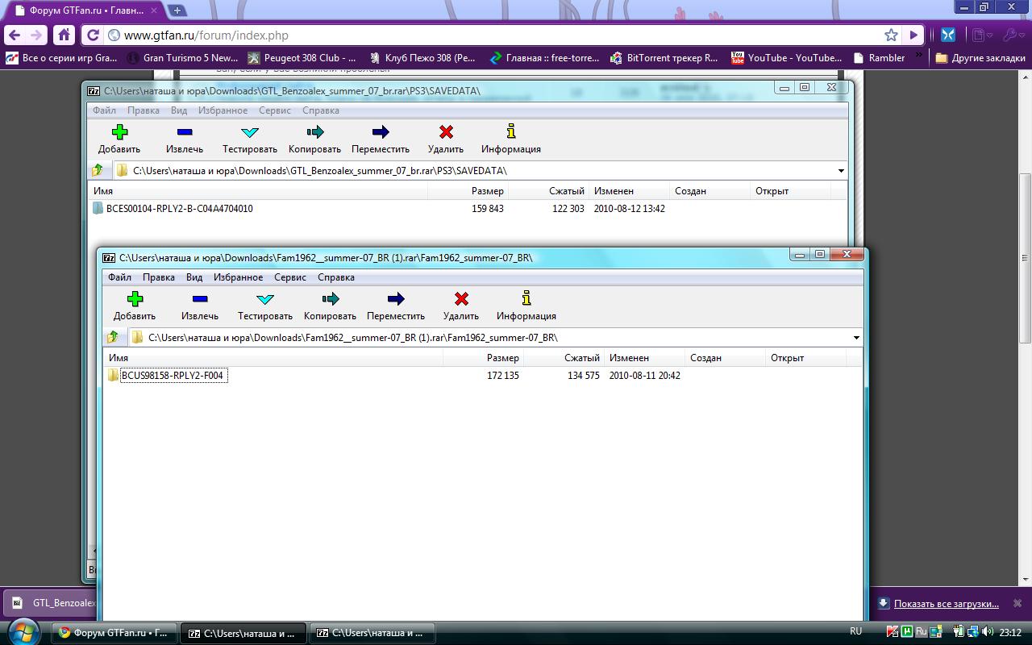Click Информация icon in back GTL_Benzoalex window
The image size is (1032, 645).
point(511,131)
